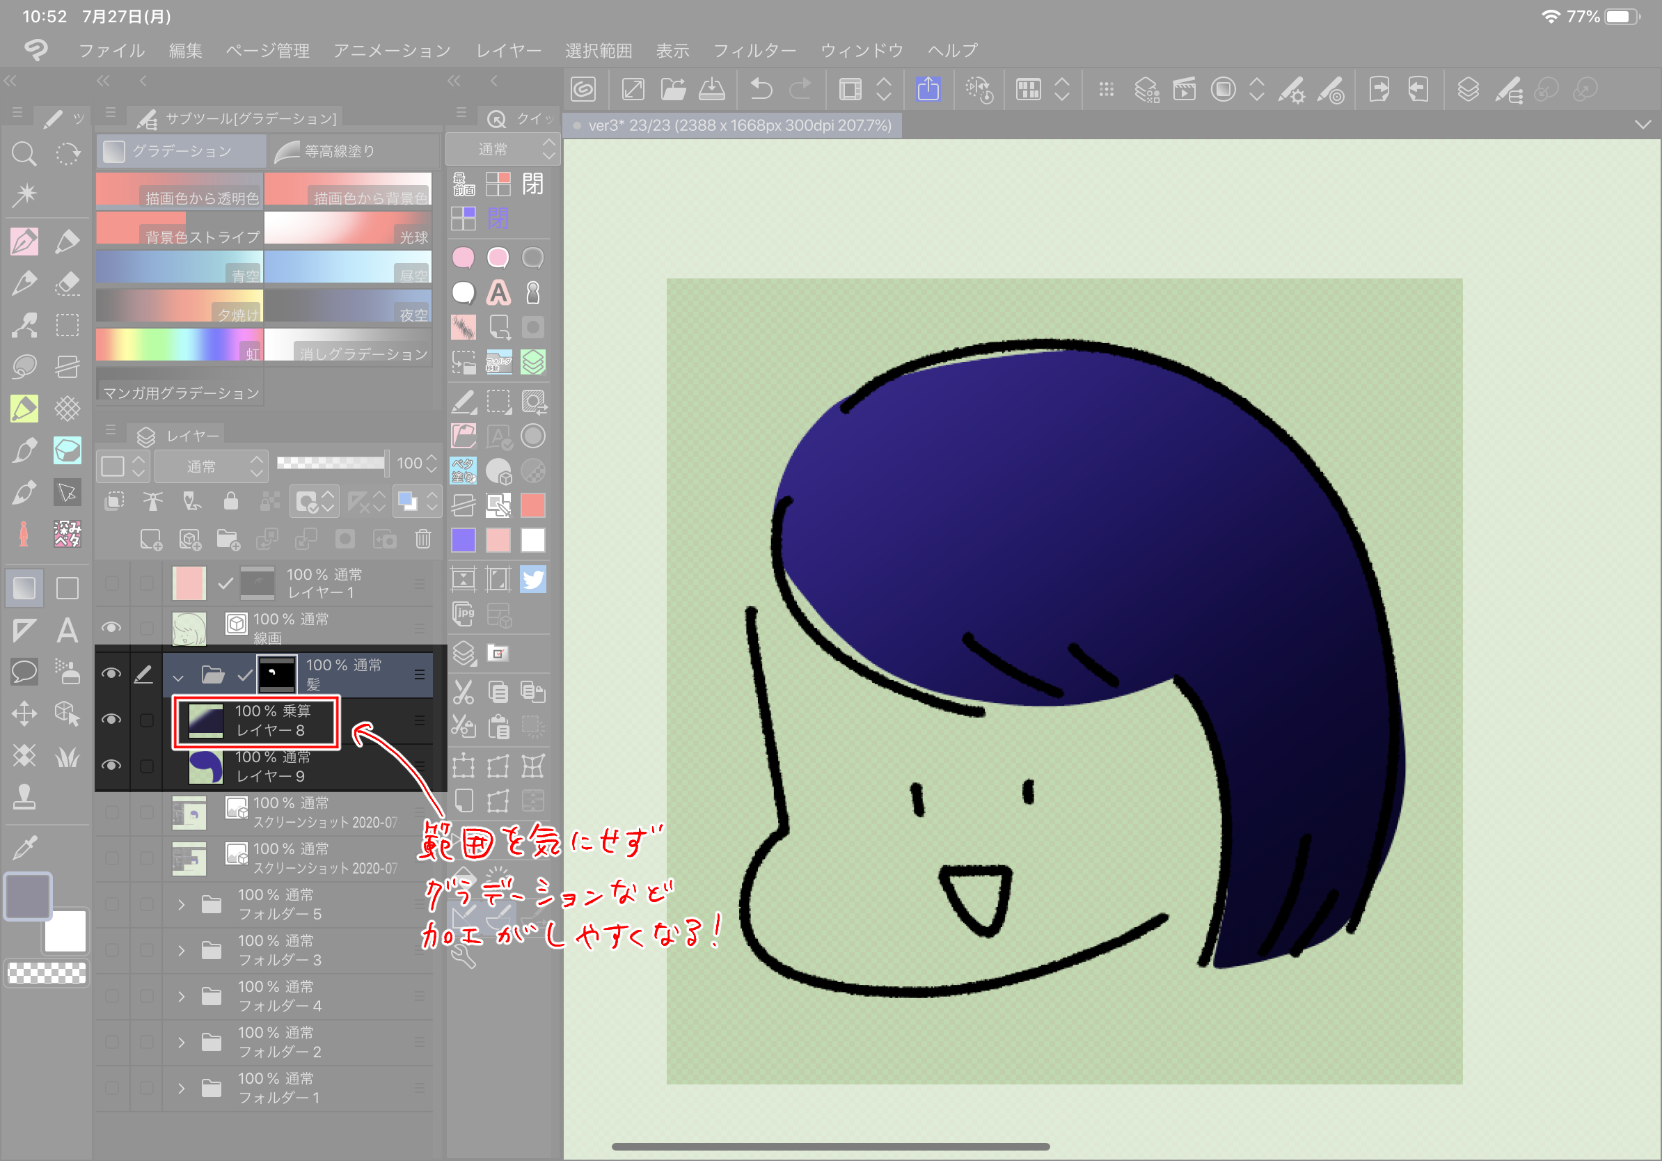Select the stamp tool in toolbox
Viewport: 1662px width, 1161px height.
[x=24, y=797]
